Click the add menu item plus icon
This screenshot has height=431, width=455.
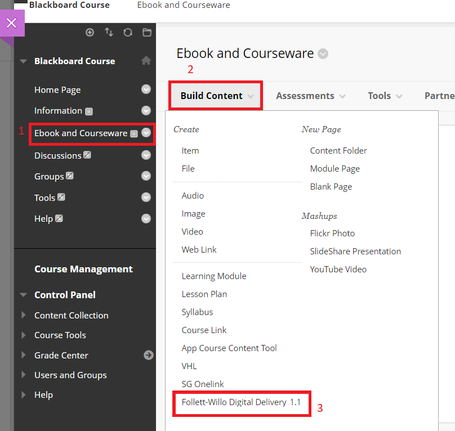[90, 32]
